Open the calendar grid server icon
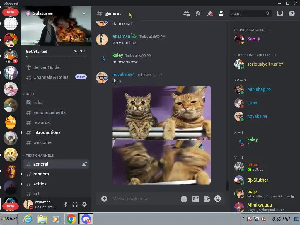The width and height of the screenshot is (300, 225). tap(11, 23)
